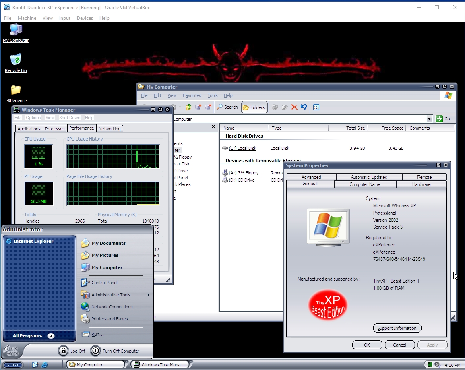Switch to the Networking tab in Task Manager
The image size is (465, 370).
click(x=110, y=129)
